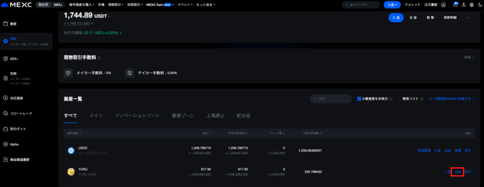The height and width of the screenshot is (187, 484).
Task: Click the download app icon
Action: click(x=464, y=5)
